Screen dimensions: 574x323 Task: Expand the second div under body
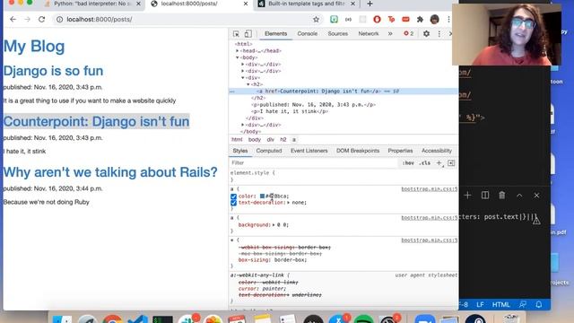click(243, 71)
